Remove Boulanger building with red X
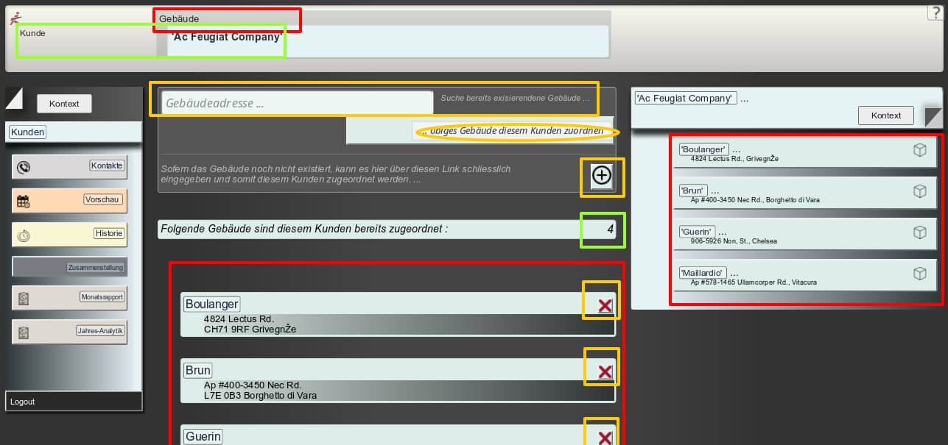The image size is (948, 445). (x=605, y=305)
